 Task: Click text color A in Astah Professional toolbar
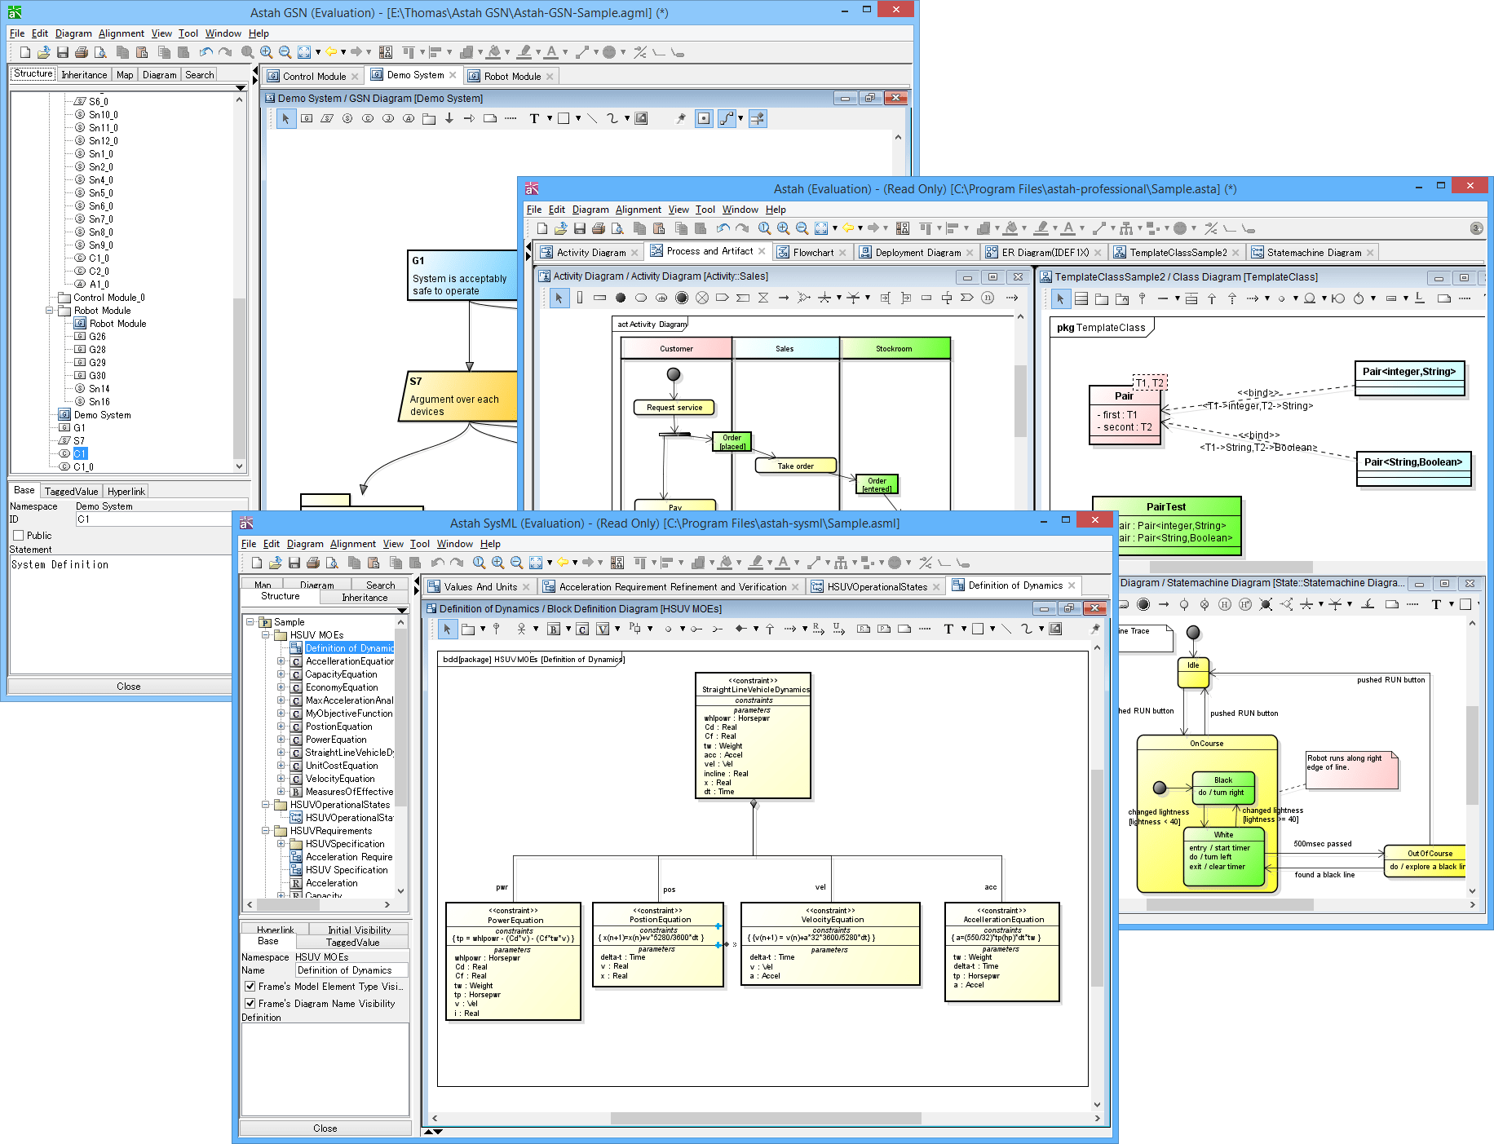pyautogui.click(x=1068, y=228)
